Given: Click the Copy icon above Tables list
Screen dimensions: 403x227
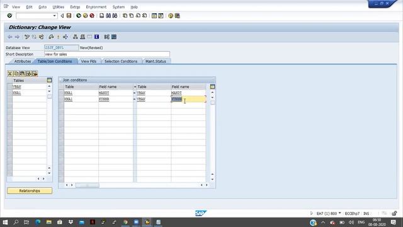Looking at the screenshot, I should pos(16,74).
